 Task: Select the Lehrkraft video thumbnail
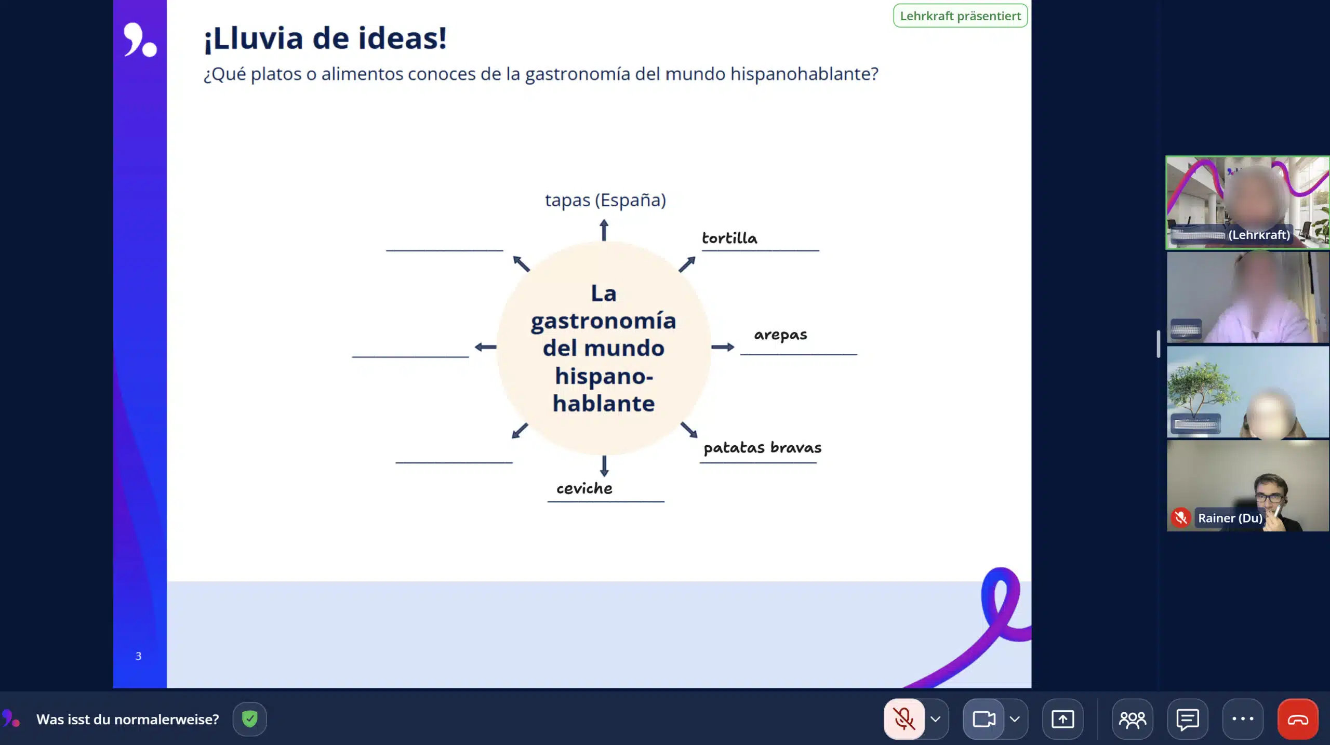click(x=1247, y=203)
